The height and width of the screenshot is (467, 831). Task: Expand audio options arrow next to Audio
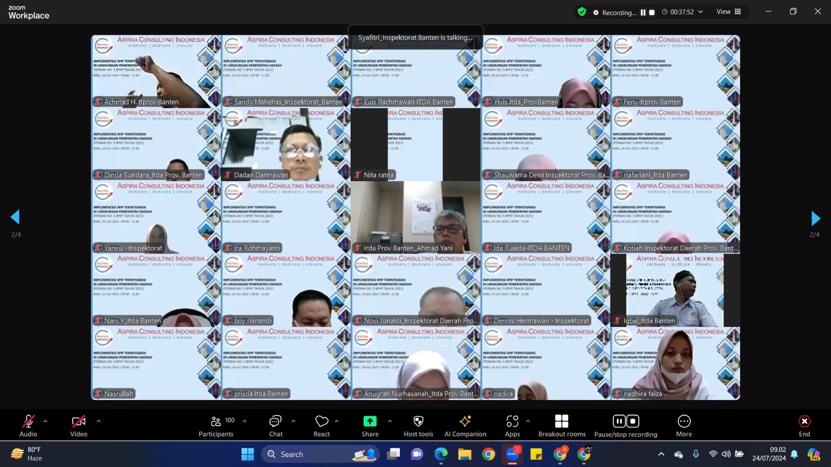tap(46, 421)
